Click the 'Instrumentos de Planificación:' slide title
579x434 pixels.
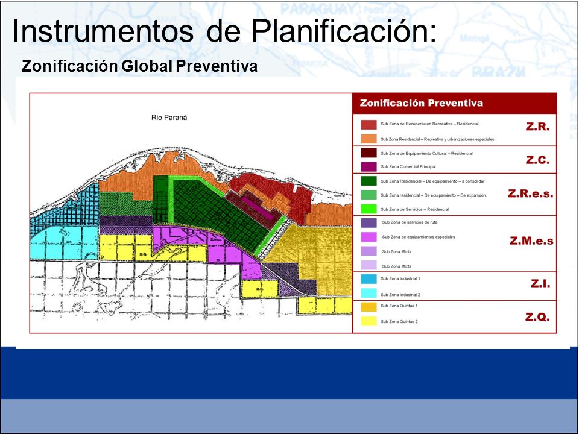[x=224, y=31]
